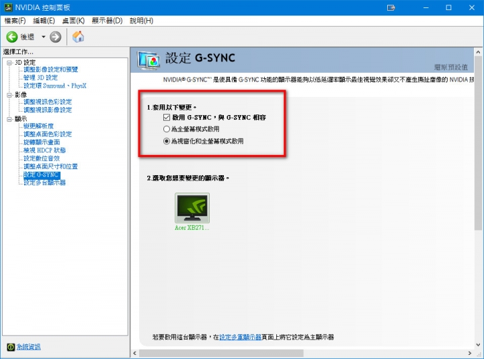The width and height of the screenshot is (484, 359).
Task: Open the Home page icon
Action: click(x=78, y=37)
